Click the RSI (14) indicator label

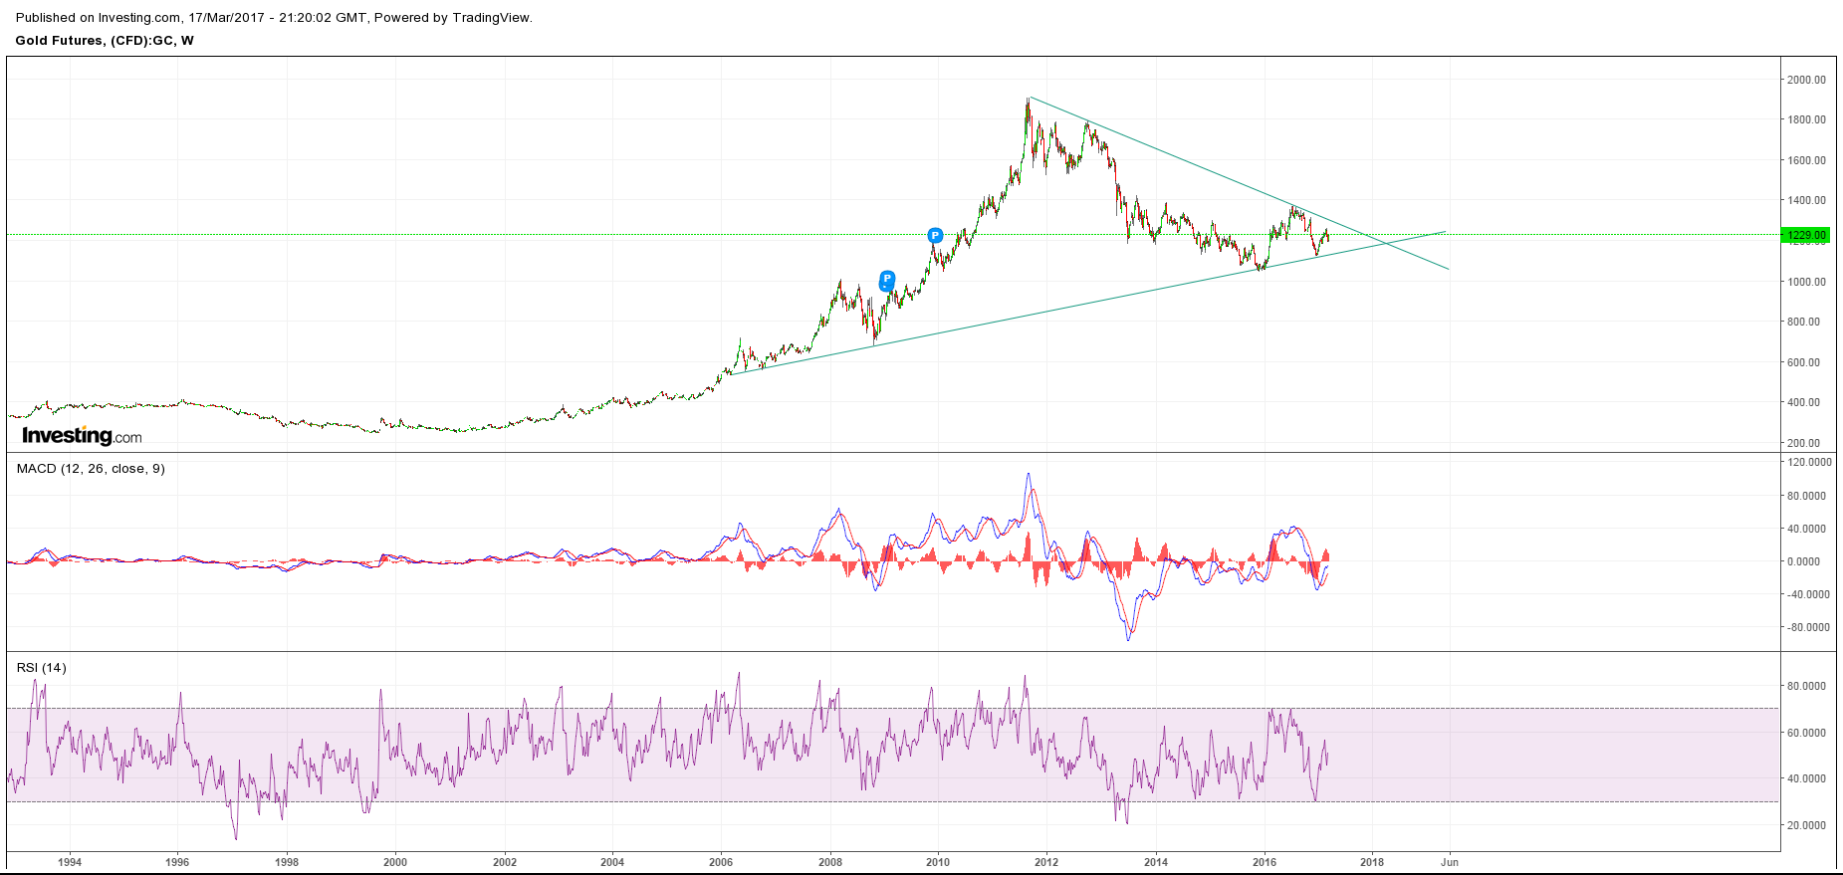[x=42, y=667]
